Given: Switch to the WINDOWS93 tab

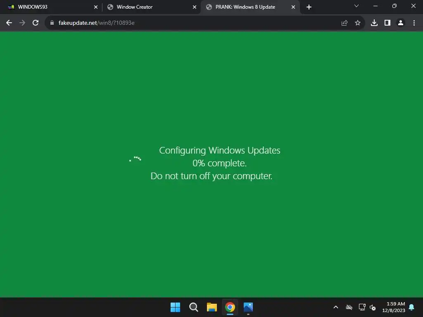Looking at the screenshot, I should coord(51,7).
